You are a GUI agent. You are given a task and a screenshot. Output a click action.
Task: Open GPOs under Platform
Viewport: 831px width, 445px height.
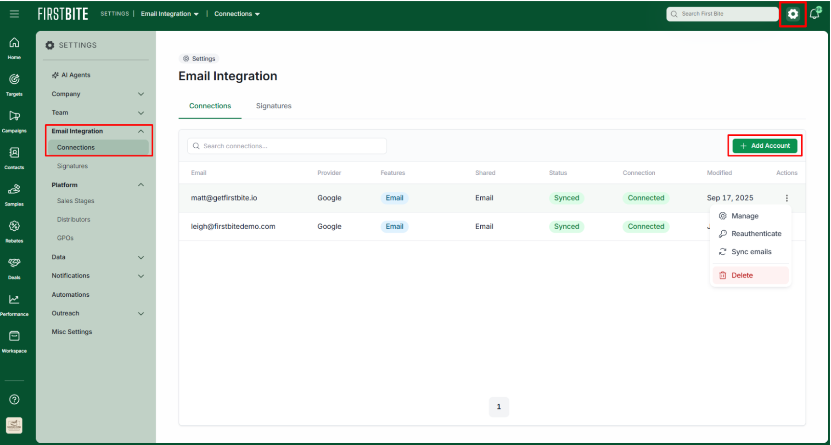coord(65,238)
